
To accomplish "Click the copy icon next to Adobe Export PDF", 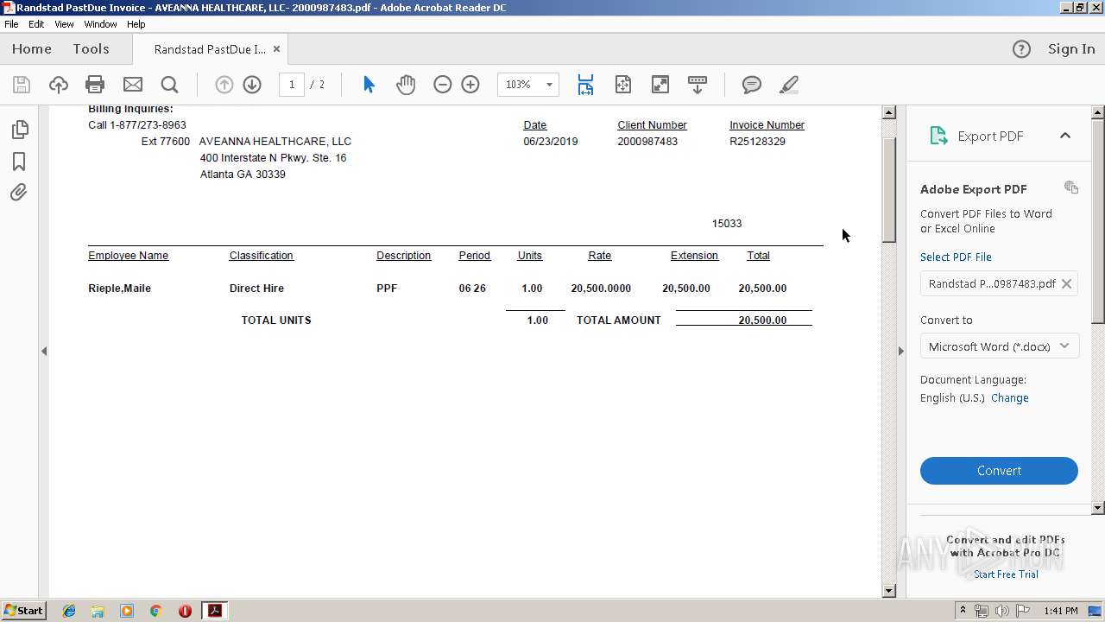I will tap(1071, 187).
